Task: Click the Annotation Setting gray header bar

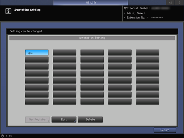Action: pos(92,38)
